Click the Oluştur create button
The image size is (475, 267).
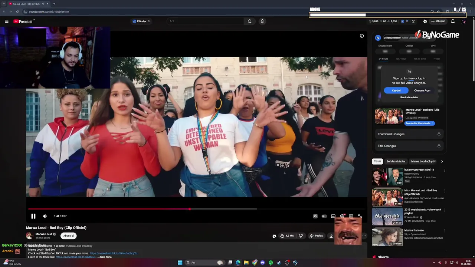pos(438,22)
